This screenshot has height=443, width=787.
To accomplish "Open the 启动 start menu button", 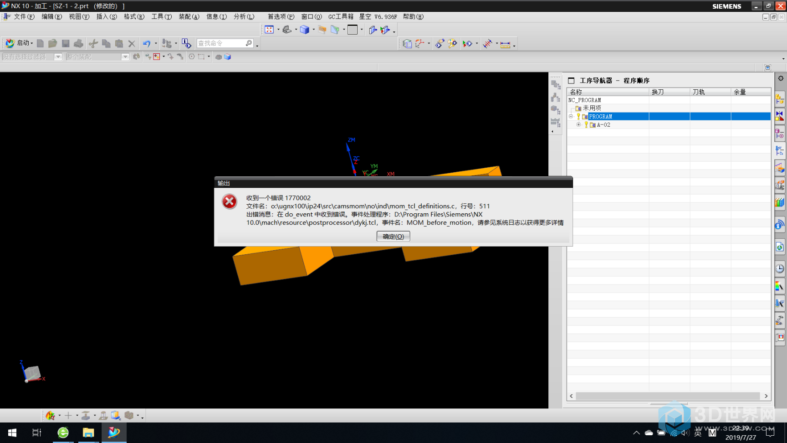I will [20, 43].
